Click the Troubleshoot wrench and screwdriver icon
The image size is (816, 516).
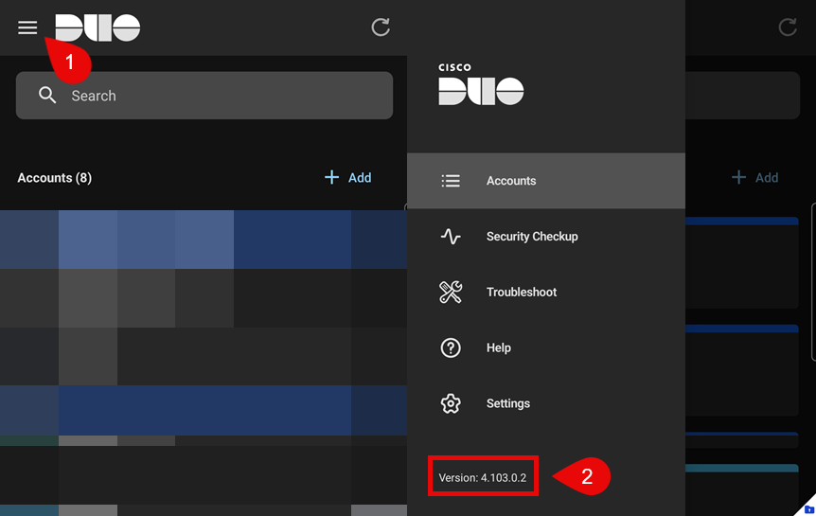click(x=451, y=293)
